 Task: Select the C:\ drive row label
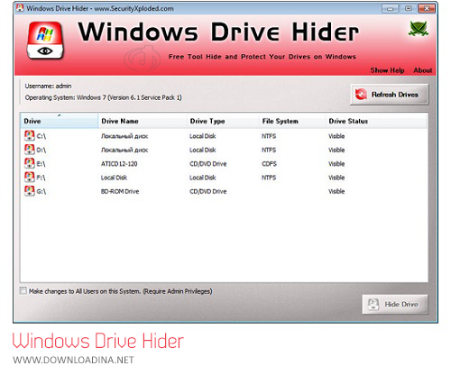coord(41,136)
